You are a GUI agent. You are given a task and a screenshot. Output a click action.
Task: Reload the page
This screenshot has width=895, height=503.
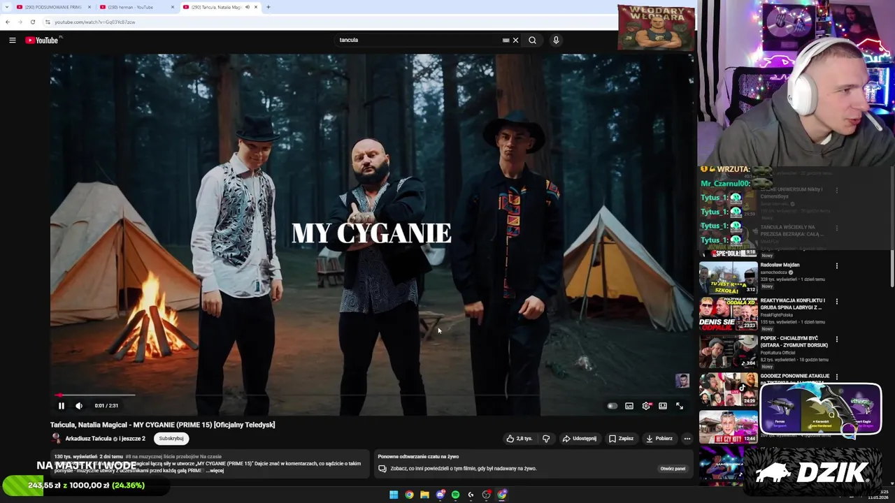pyautogui.click(x=32, y=22)
